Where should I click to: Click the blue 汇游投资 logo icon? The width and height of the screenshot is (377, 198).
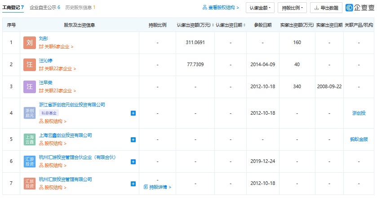click(x=29, y=161)
